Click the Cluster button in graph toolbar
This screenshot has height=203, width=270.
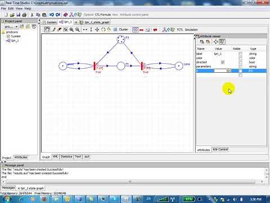point(123,29)
